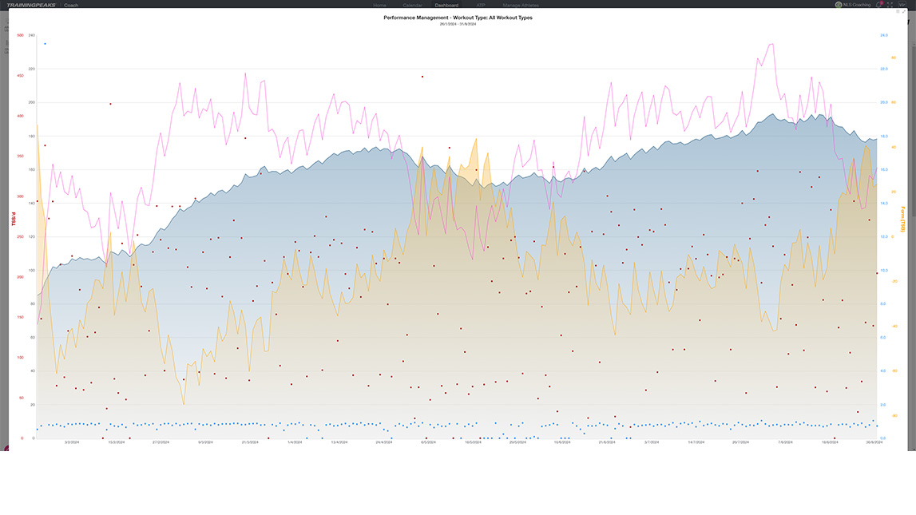Click the highest pink line peak in August
Image resolution: width=916 pixels, height=515 pixels.
click(x=771, y=44)
